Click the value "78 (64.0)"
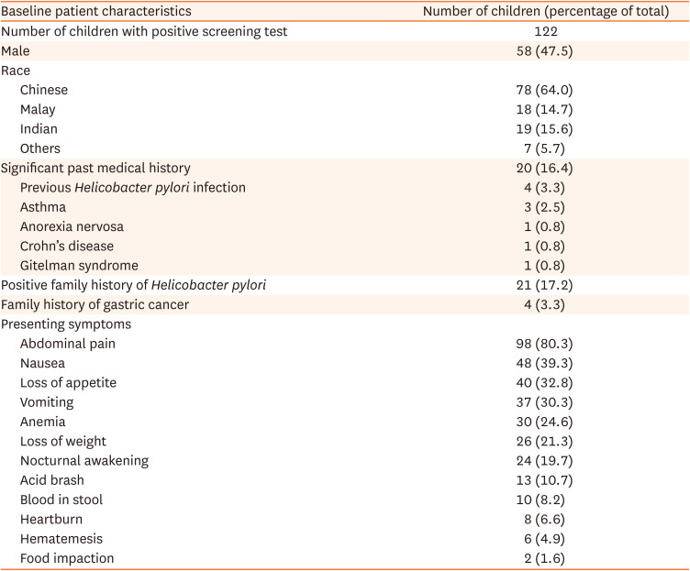Image resolution: width=690 pixels, height=571 pixels. point(545,90)
